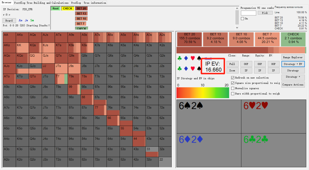Screen dimensions: 309x170
Task: Click BET 13 9.2 combos summary box
Action: pyautogui.click(x=215, y=39)
